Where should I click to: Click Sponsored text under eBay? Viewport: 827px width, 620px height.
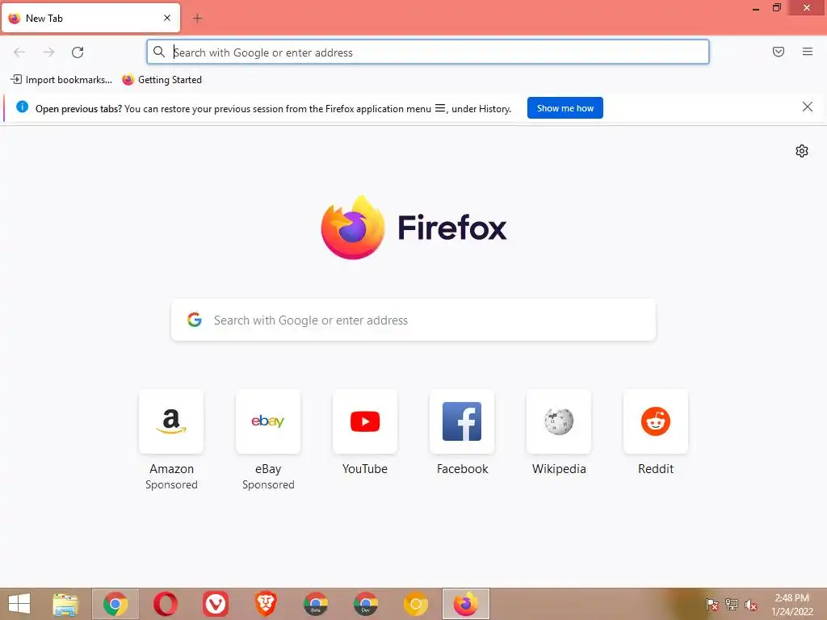(x=268, y=484)
